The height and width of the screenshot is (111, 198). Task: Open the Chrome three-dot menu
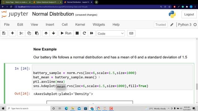click(195, 7)
